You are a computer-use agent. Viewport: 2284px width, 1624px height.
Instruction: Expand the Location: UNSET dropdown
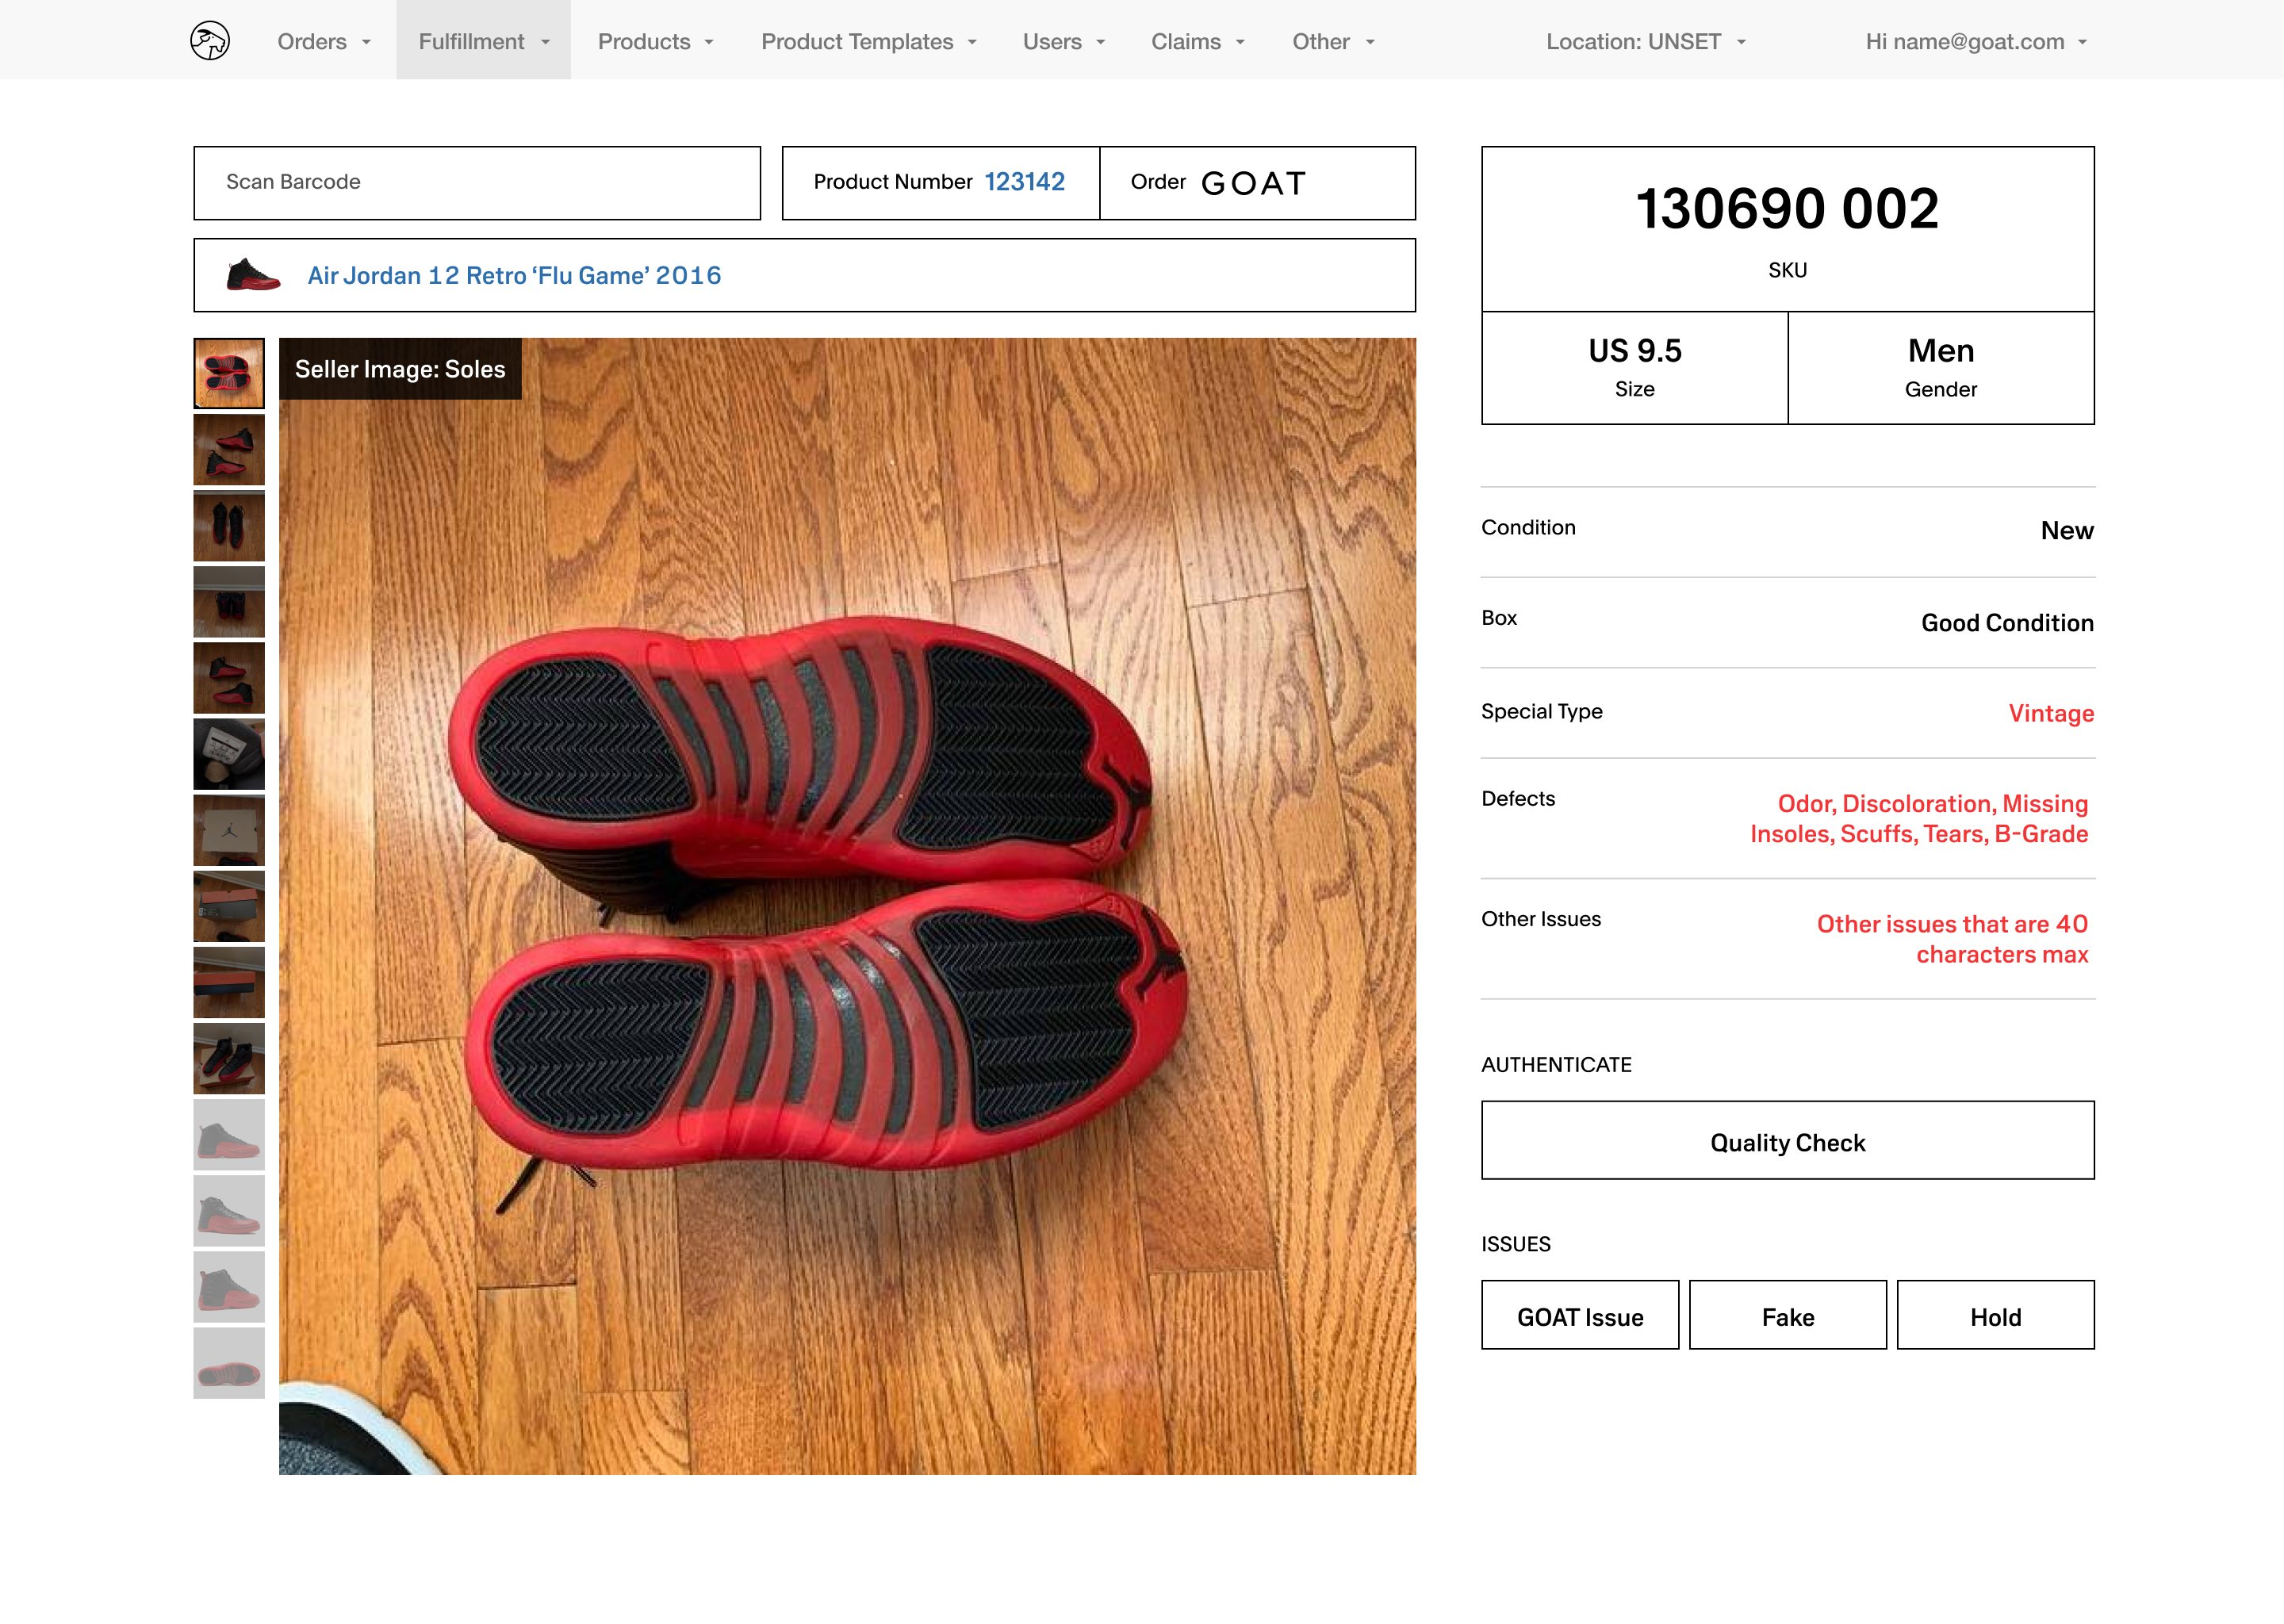tap(1645, 41)
